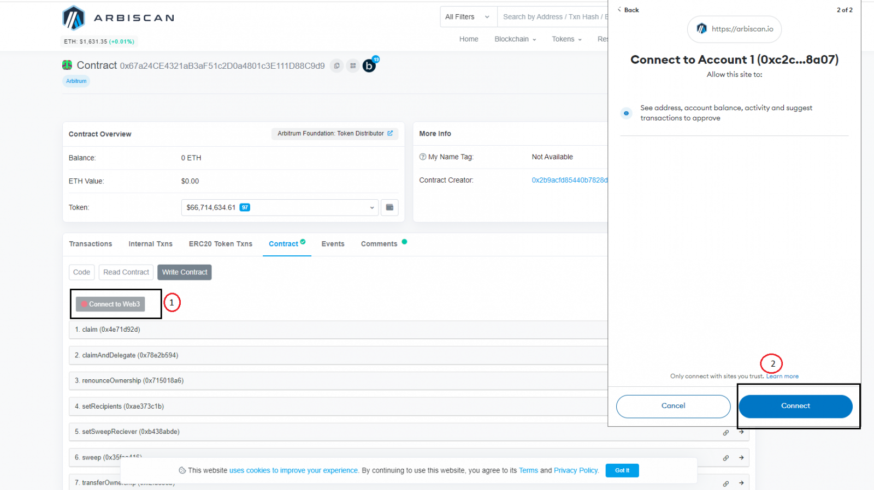
Task: Open the All Filters dropdown
Action: click(468, 17)
